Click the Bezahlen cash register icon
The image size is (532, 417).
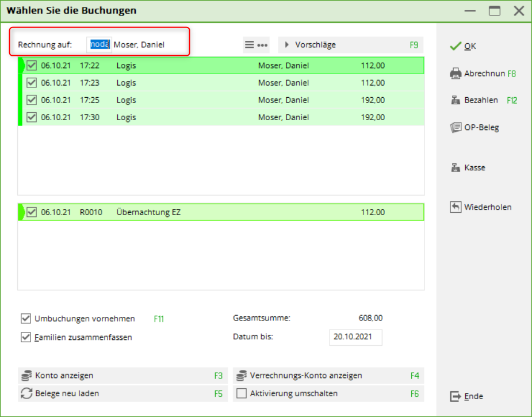[456, 100]
